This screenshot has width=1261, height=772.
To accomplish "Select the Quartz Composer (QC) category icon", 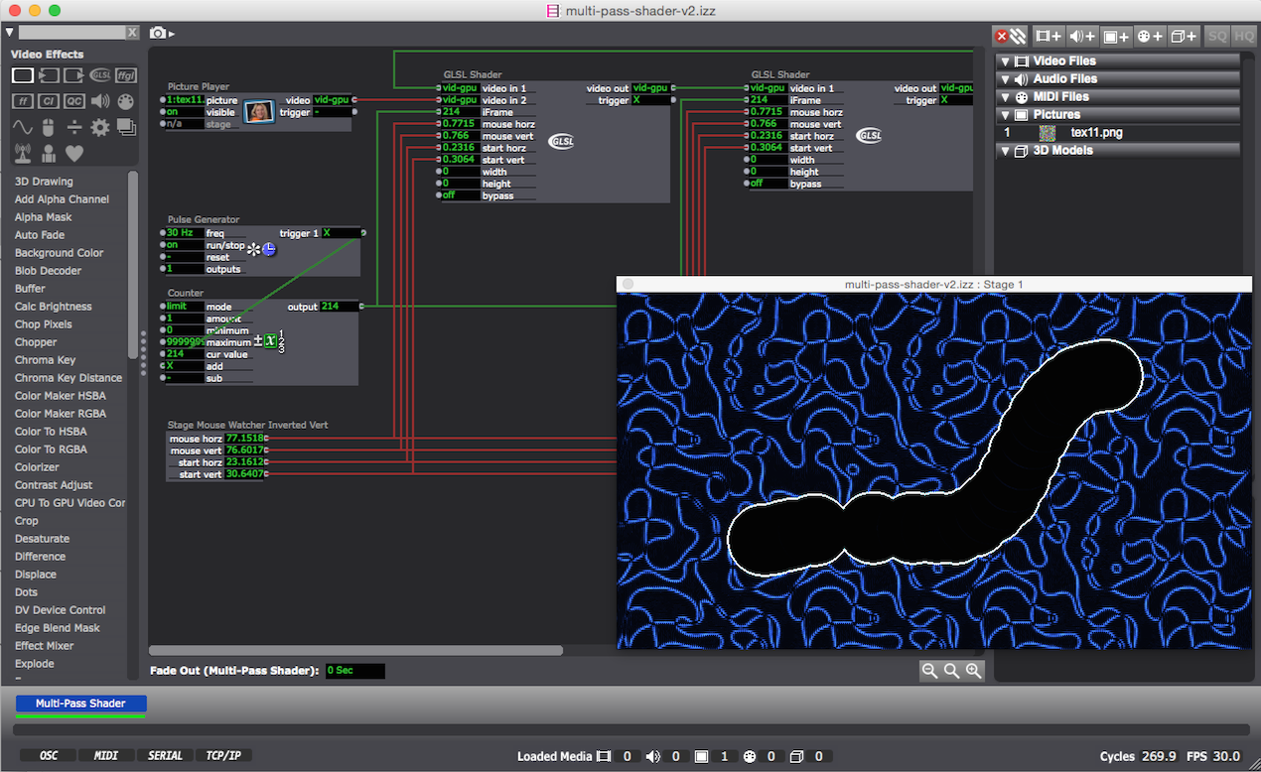I will 74,101.
